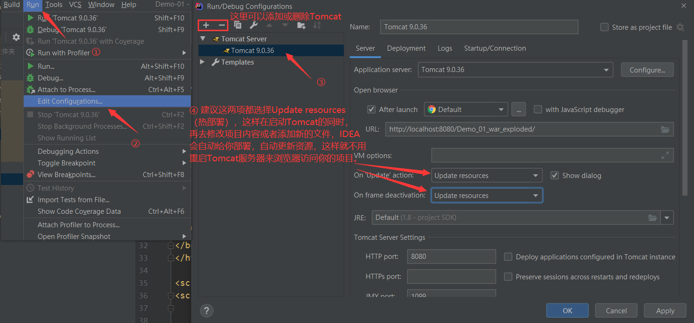Click Debug 'Tomcat 9.0.36' bug entry
The width and height of the screenshot is (694, 323).
107,29
